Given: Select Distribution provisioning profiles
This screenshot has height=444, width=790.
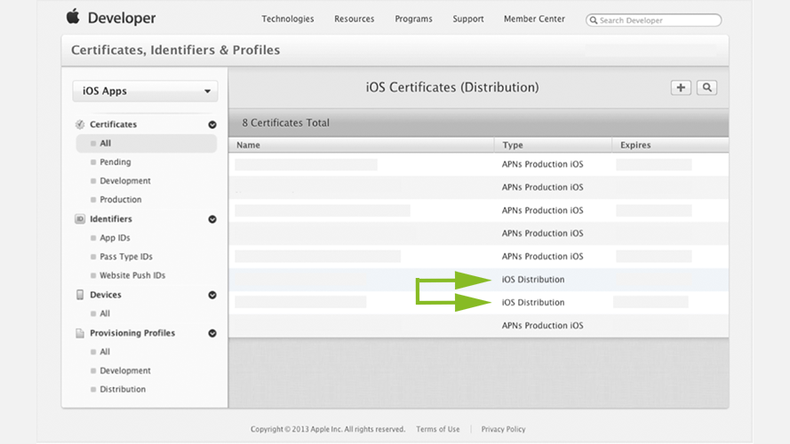Looking at the screenshot, I should [x=123, y=389].
